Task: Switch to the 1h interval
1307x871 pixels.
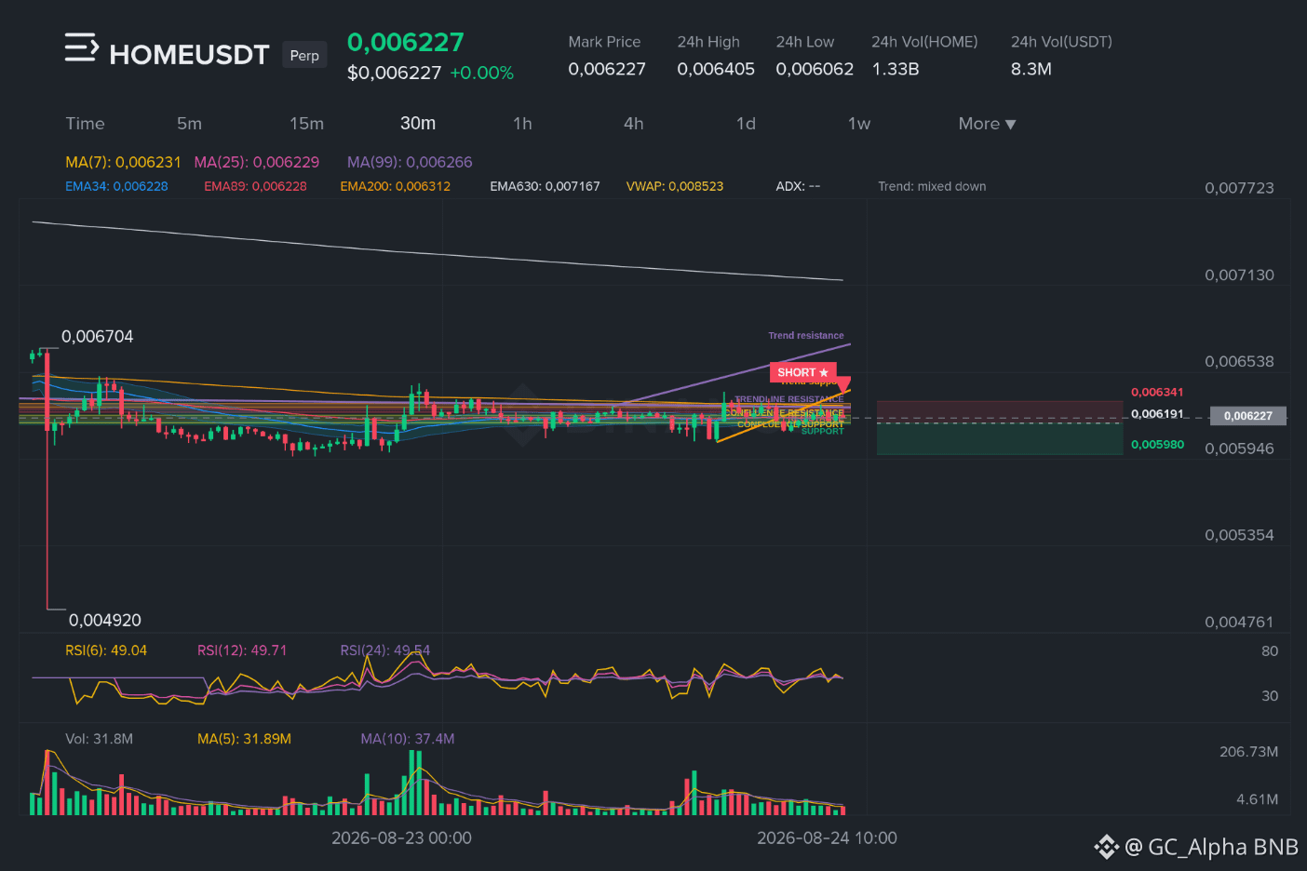Action: coord(522,124)
